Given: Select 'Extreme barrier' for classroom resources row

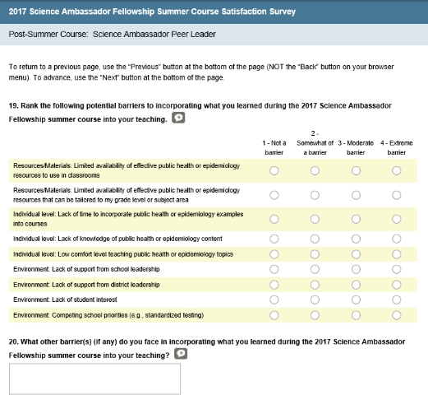Looking at the screenshot, I should click(396, 170).
